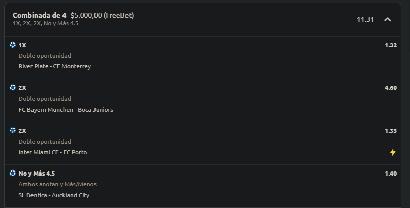Open Inter Miami CF - FC Porto match
The image size is (410, 208).
(52, 152)
